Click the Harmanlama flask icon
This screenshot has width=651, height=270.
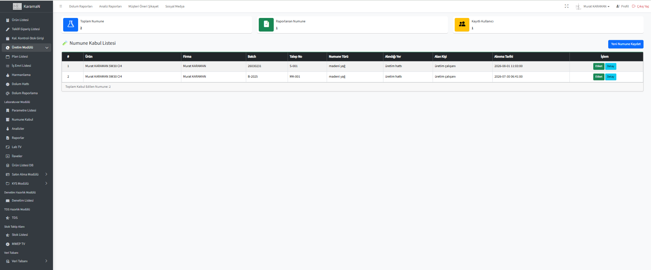(x=8, y=75)
